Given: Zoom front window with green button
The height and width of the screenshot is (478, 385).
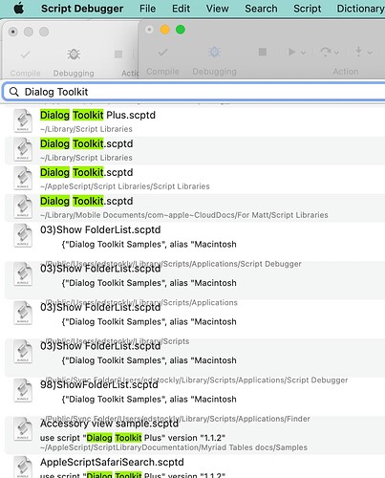Looking at the screenshot, I should pos(181,30).
